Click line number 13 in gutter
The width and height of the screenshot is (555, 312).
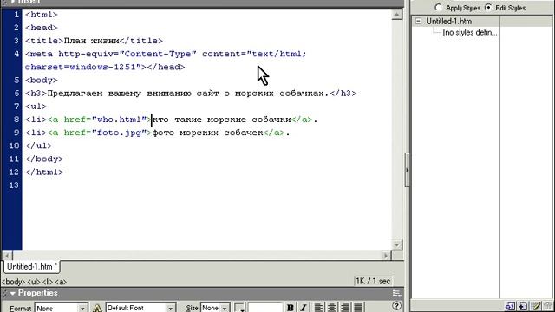pyautogui.click(x=14, y=185)
